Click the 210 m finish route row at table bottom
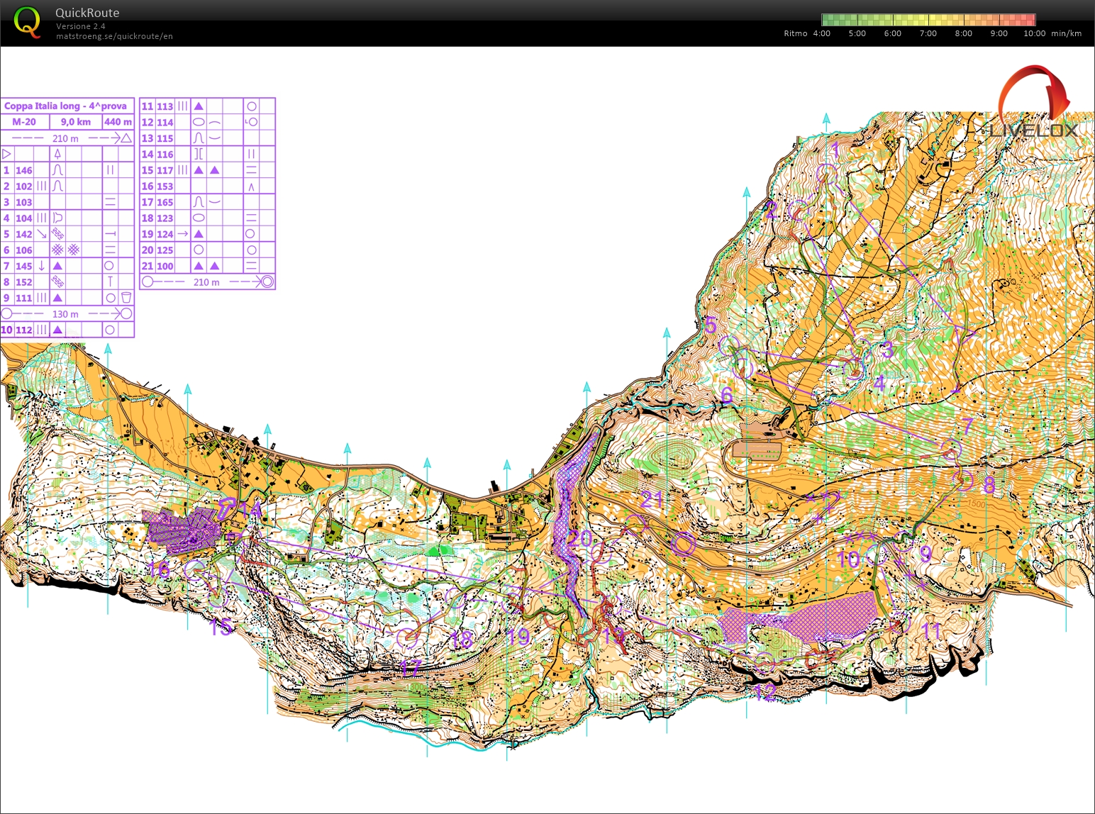Screen dimensions: 1095x814 point(207,281)
